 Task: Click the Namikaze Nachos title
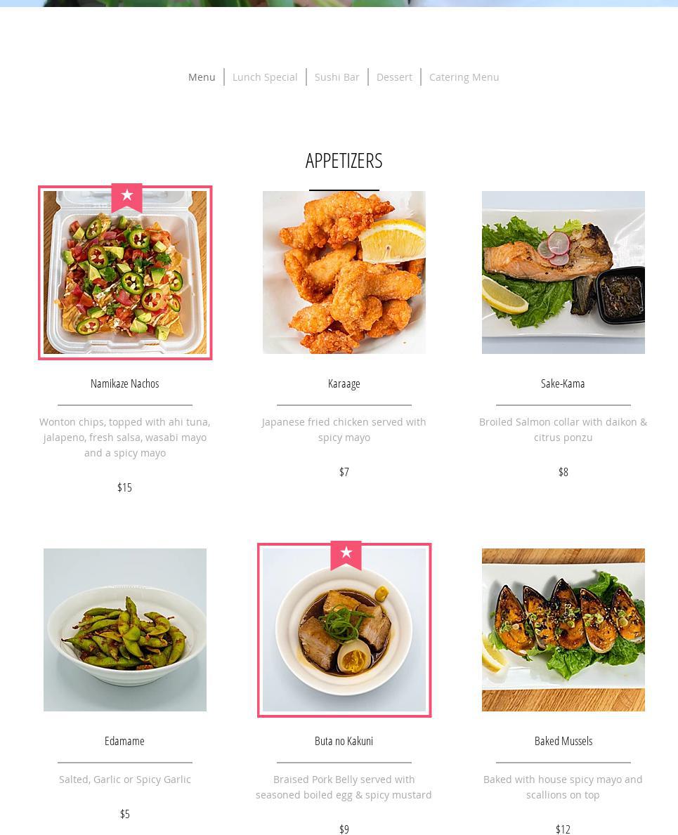tap(124, 383)
